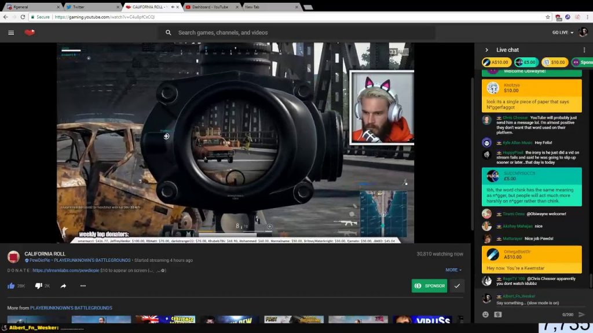This screenshot has height=333, width=593.
Task: Toggle the subscribed checkmark button
Action: click(x=457, y=286)
